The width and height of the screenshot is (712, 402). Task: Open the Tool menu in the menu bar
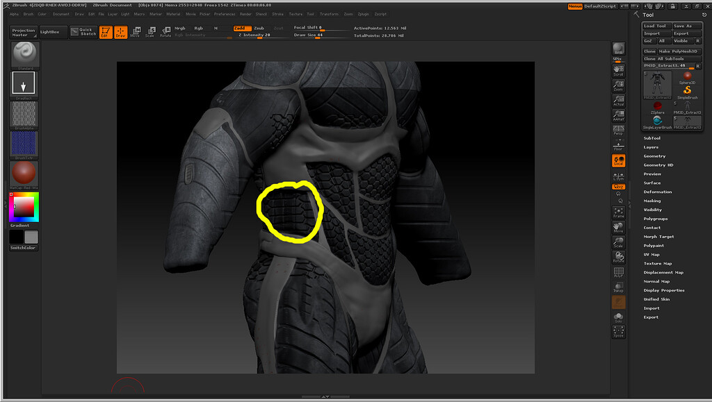(x=310, y=14)
